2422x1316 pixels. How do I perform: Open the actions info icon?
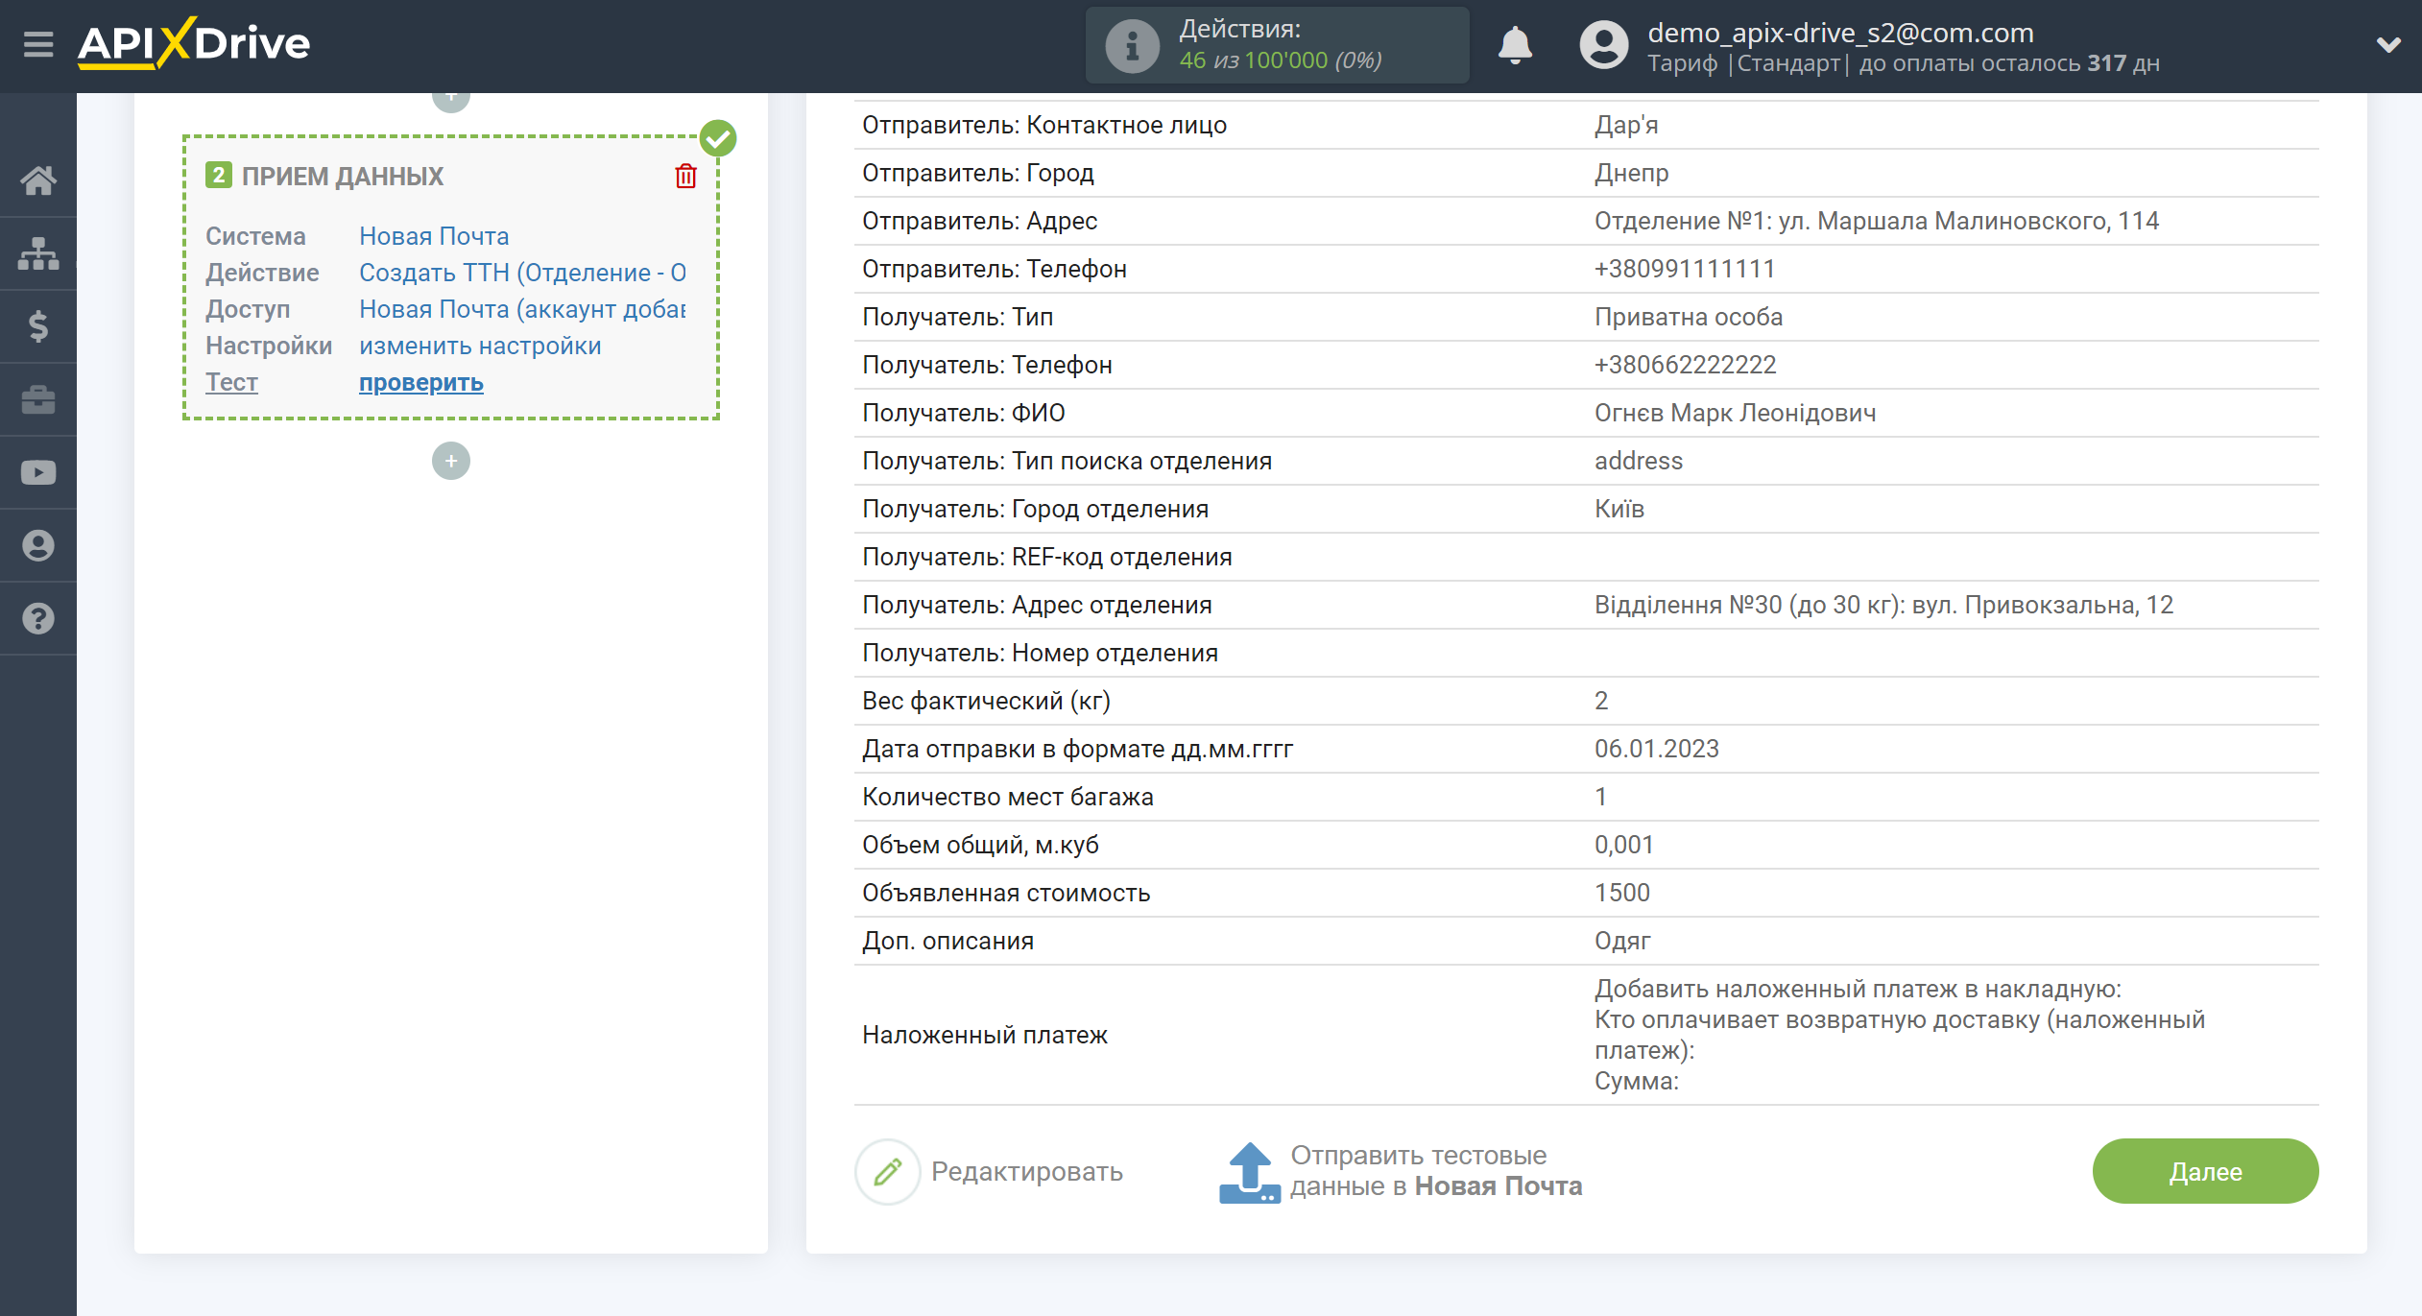[x=1132, y=45]
